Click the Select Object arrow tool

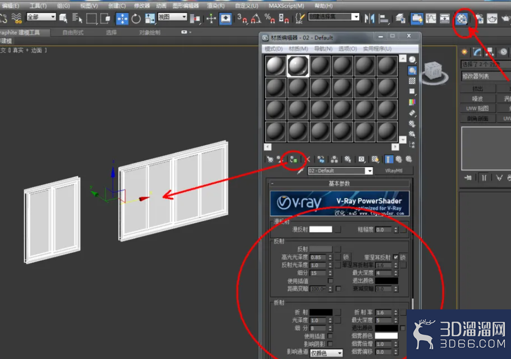(x=63, y=18)
